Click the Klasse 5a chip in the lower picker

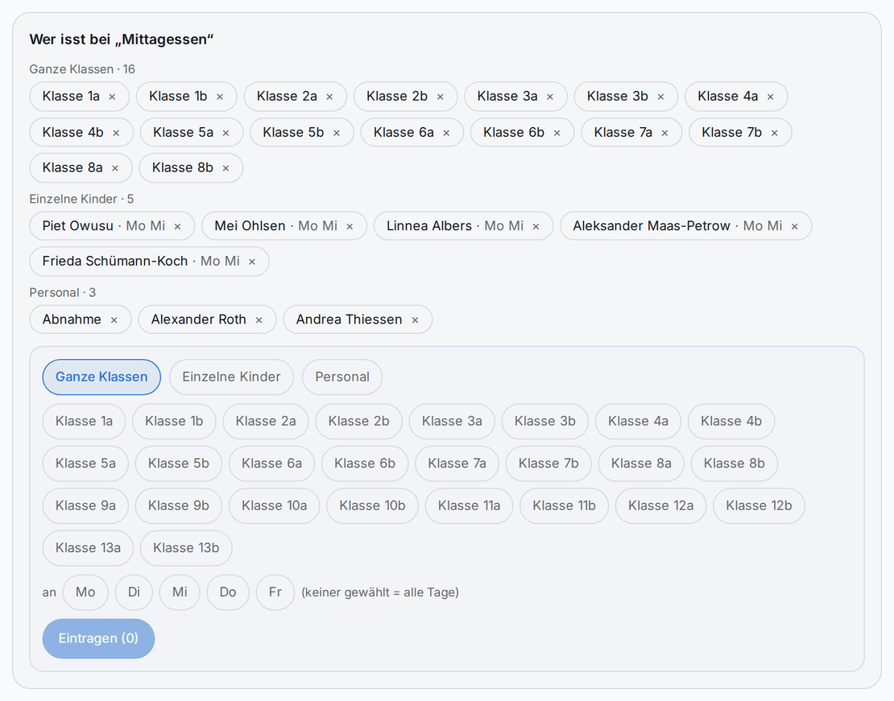point(85,464)
